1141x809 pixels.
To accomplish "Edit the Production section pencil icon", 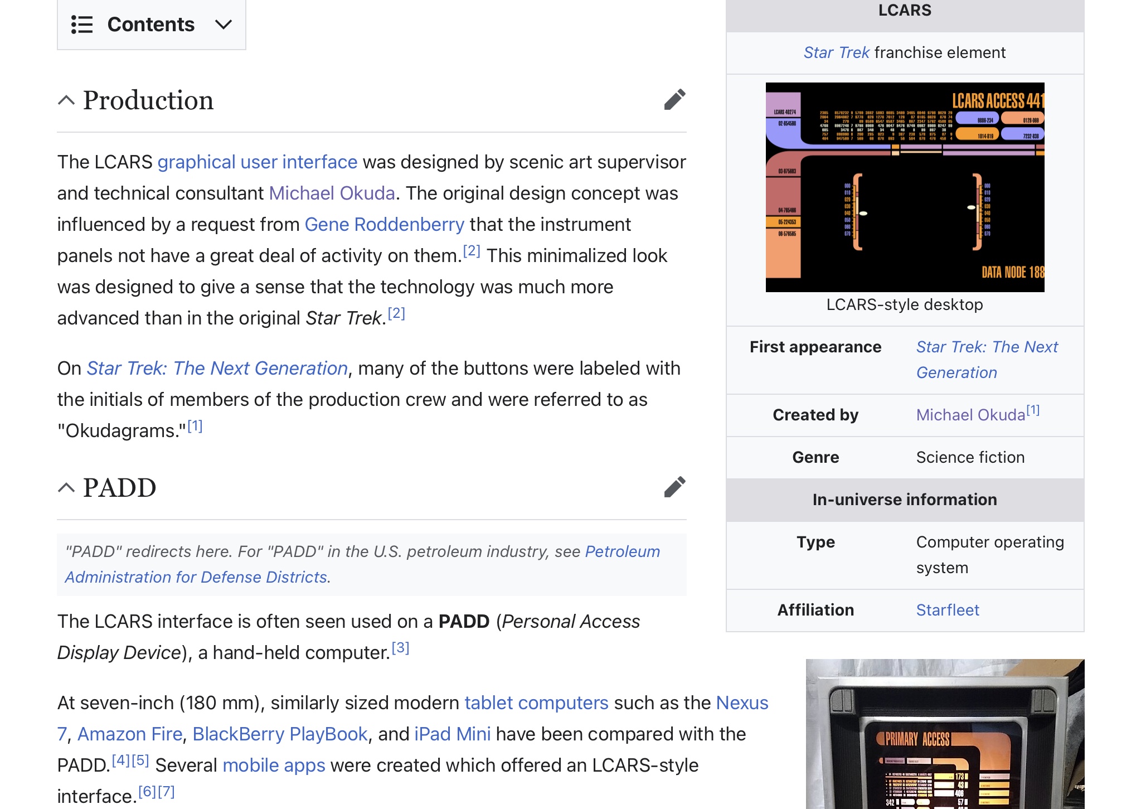I will (x=674, y=100).
